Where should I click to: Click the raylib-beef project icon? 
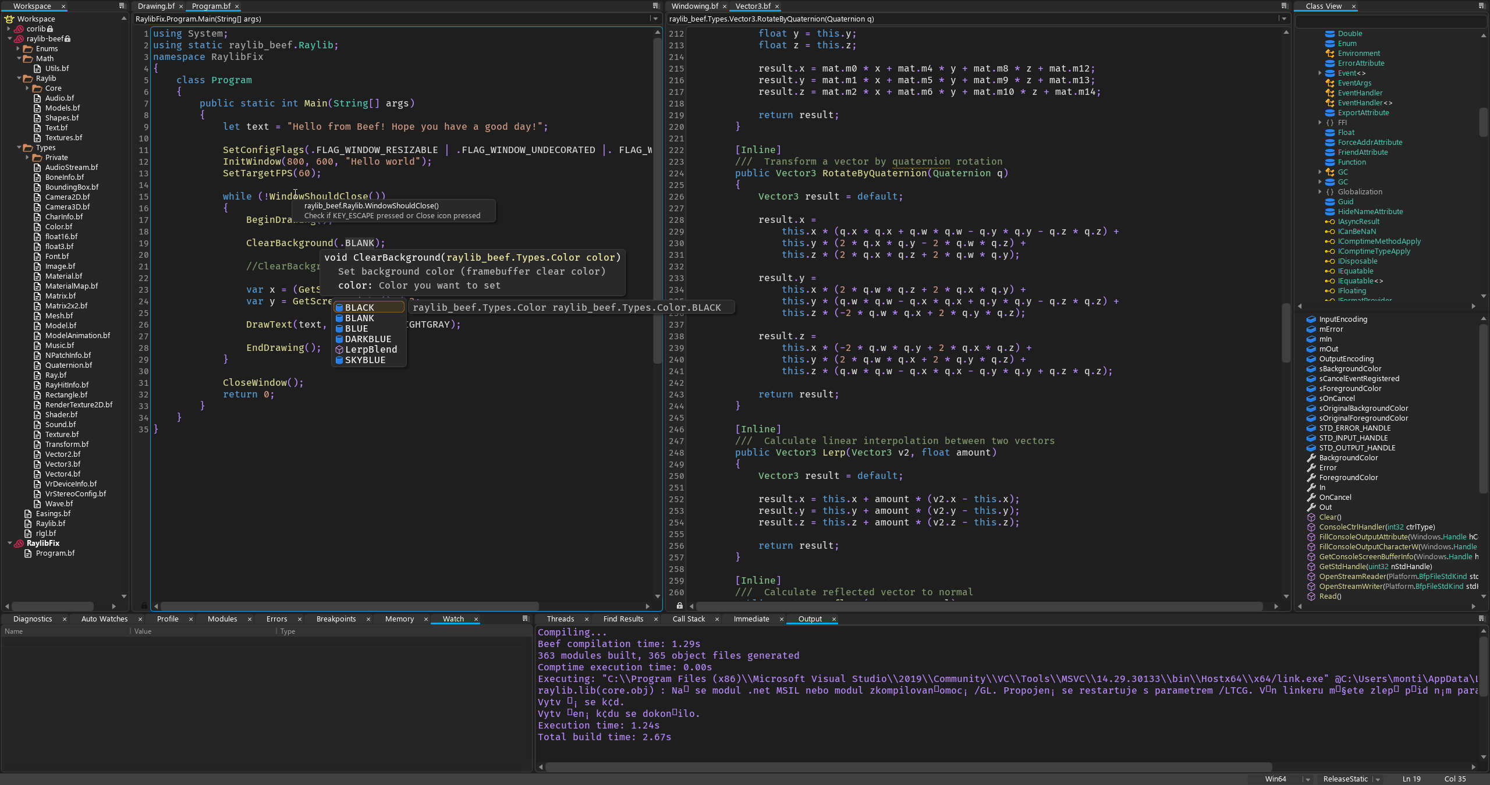coord(19,38)
